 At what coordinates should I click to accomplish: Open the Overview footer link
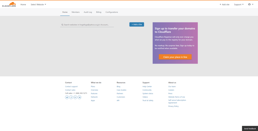[94, 90]
